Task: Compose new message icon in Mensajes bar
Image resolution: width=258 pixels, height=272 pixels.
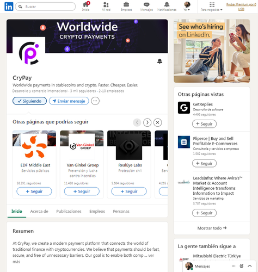Action: (x=242, y=266)
